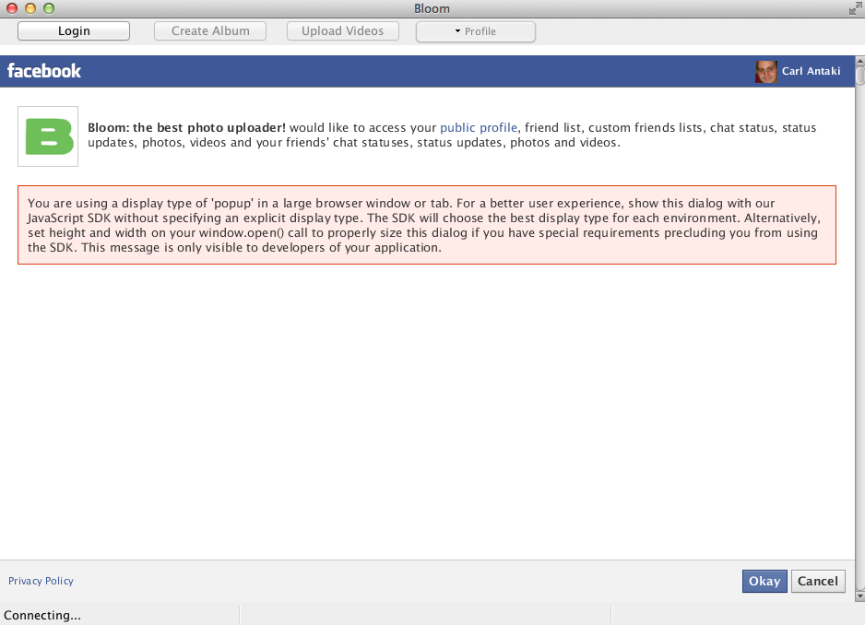Screen dimensions: 865x625
Task: Click the vertical scrollbar thumb
Action: click(859, 77)
